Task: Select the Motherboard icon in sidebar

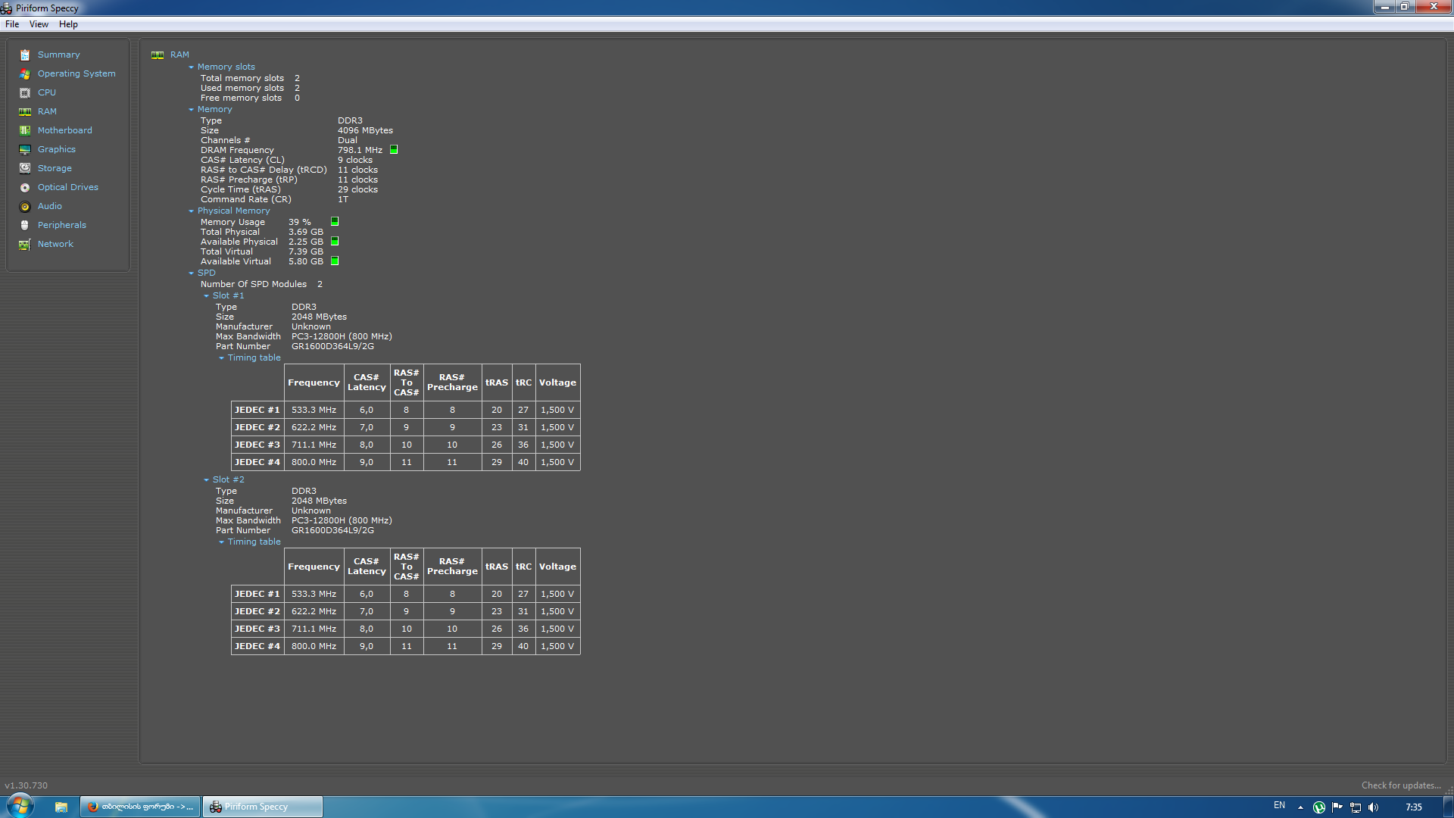Action: tap(25, 130)
